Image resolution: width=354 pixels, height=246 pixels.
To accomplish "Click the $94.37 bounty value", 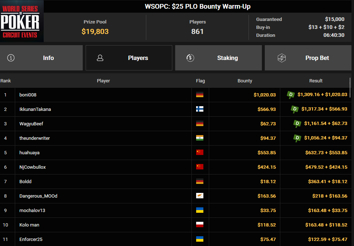I will 268,138.
